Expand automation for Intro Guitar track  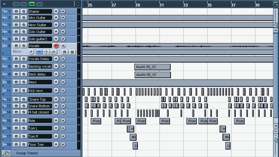(3, 19)
